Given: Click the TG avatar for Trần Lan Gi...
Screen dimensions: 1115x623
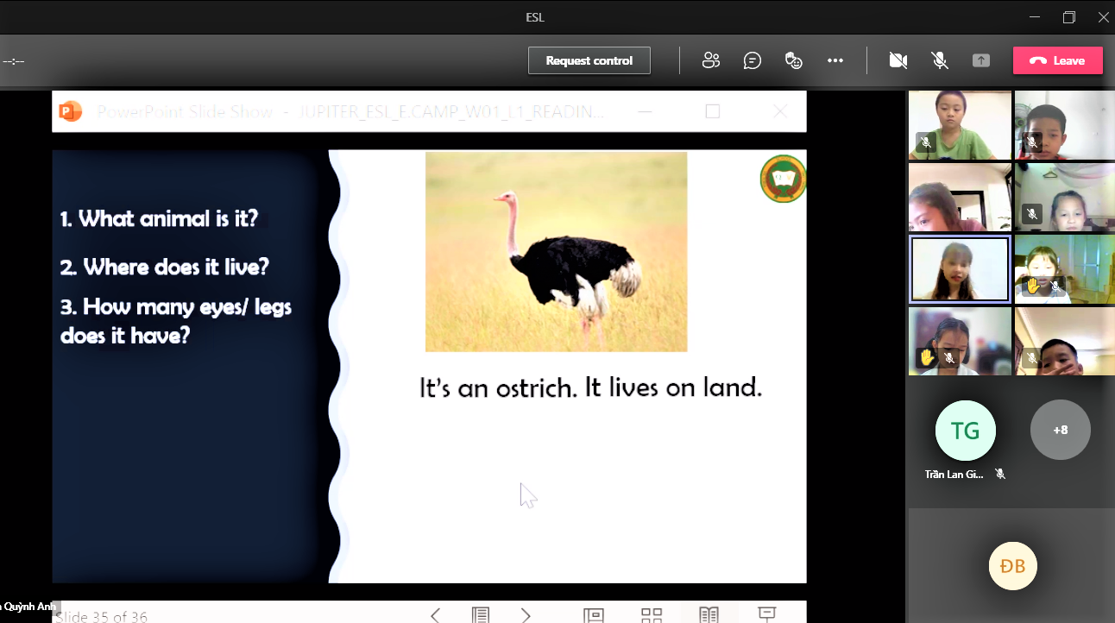Looking at the screenshot, I should click(x=965, y=431).
